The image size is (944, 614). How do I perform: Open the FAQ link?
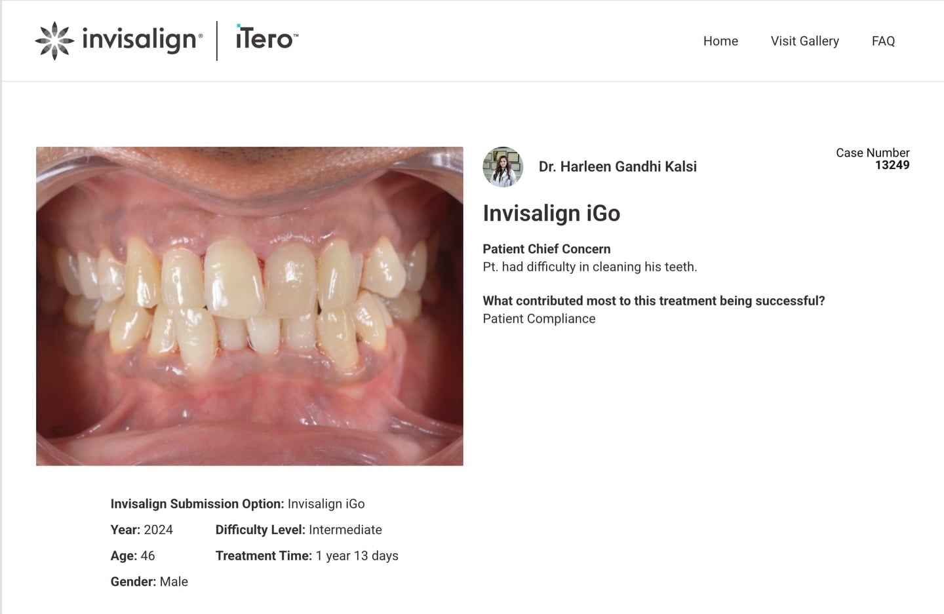click(x=883, y=41)
